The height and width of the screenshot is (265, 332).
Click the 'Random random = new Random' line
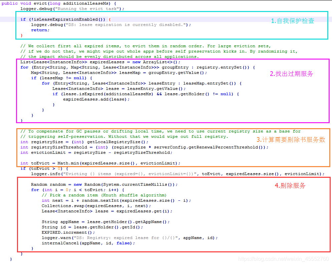(x=104, y=184)
